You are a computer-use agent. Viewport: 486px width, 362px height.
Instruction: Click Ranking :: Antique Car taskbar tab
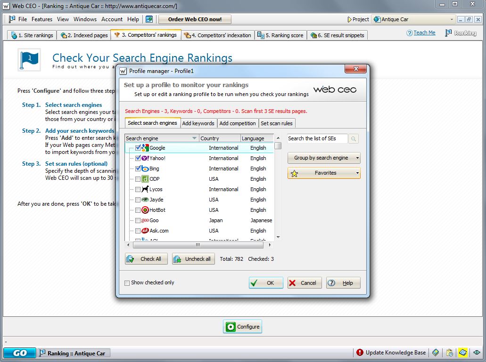[74, 353]
